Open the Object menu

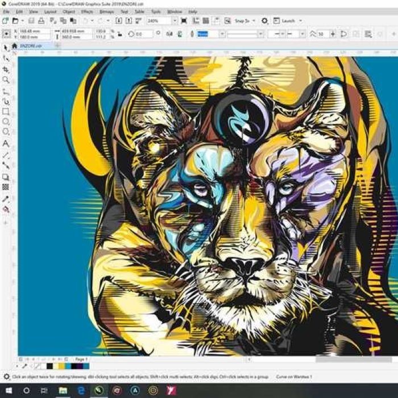tap(69, 12)
